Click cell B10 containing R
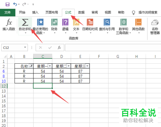This screenshot has width=161, height=127. click(24, 81)
